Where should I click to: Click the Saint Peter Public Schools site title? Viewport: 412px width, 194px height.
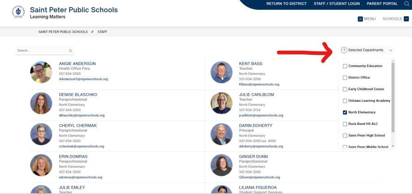(x=74, y=10)
